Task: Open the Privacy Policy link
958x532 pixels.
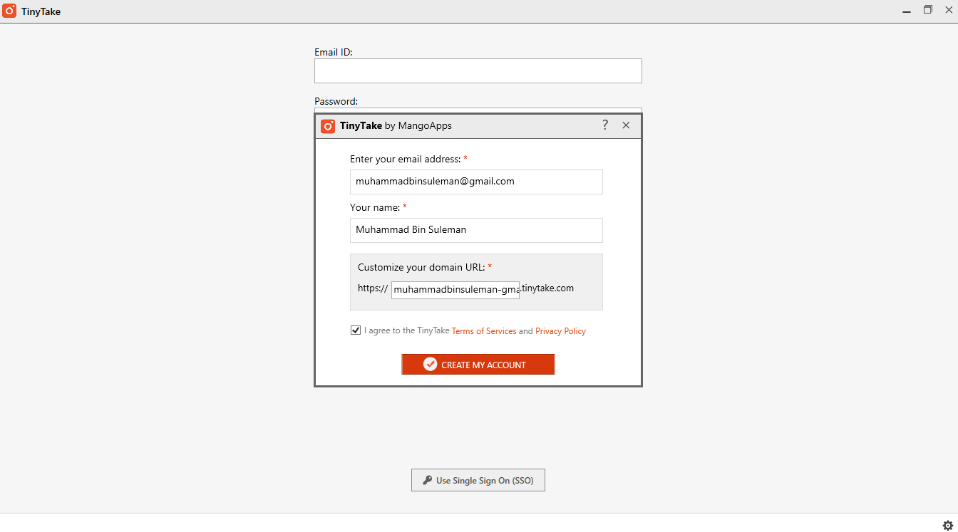Action: (560, 331)
